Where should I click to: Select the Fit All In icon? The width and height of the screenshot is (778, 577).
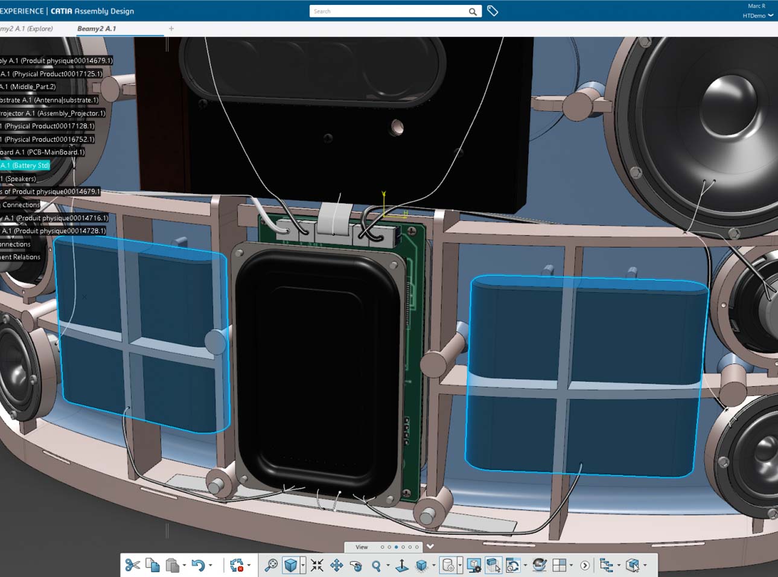click(317, 566)
